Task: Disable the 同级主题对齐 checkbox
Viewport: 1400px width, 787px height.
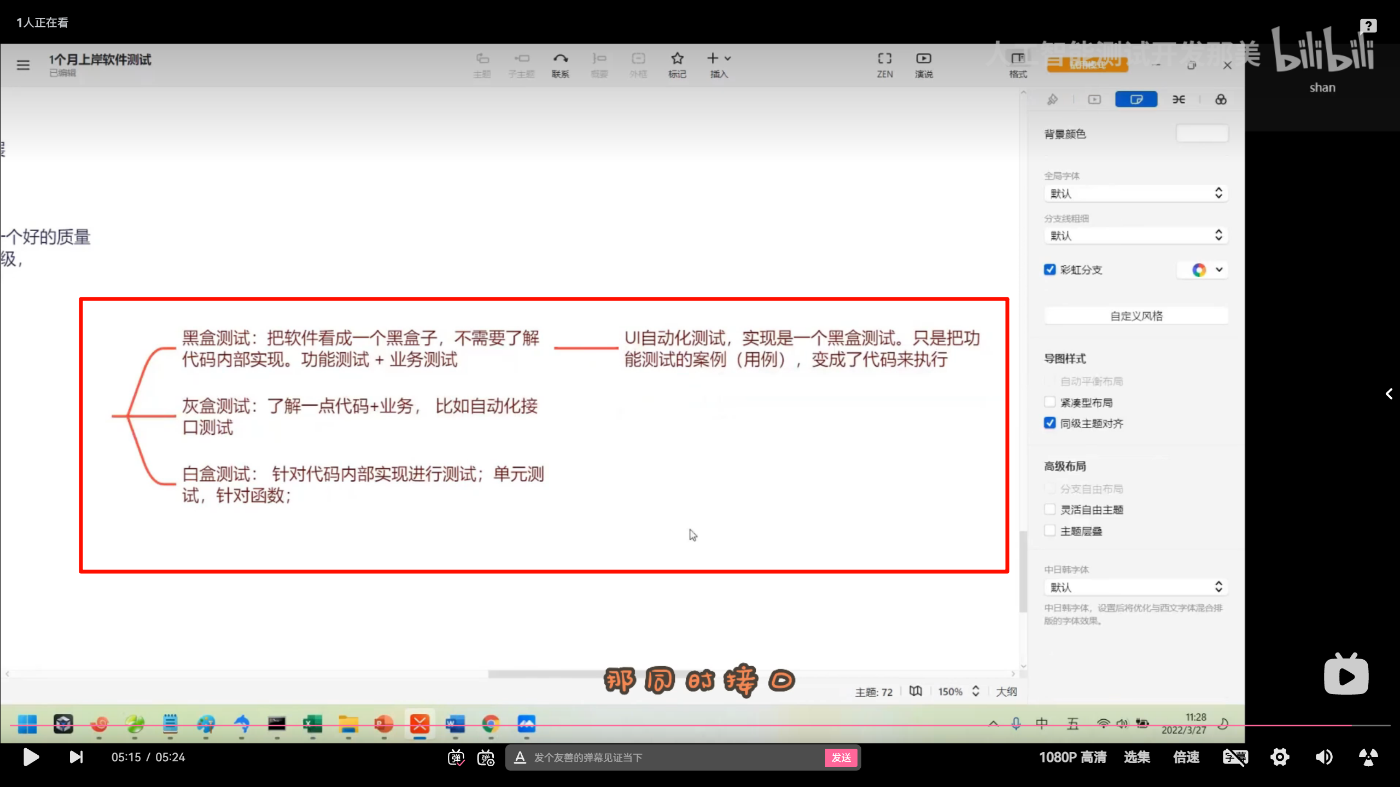Action: (1049, 423)
